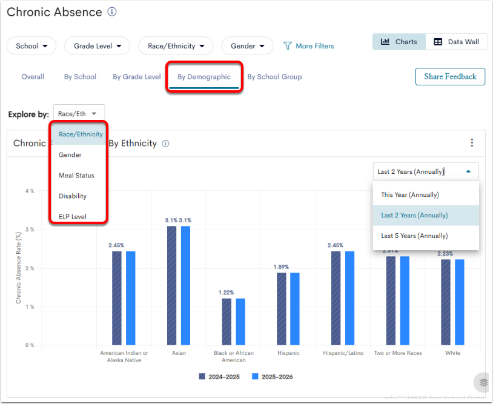Viewport: 493px width, 404px height.
Task: Go to the By School Group tab
Action: point(274,77)
